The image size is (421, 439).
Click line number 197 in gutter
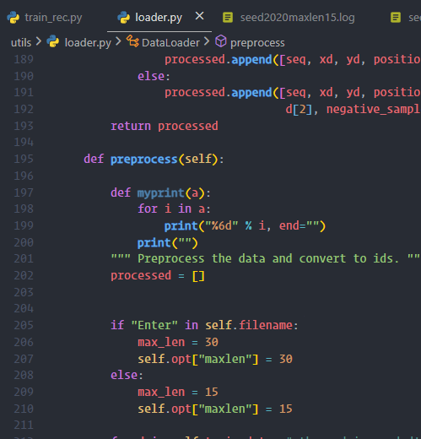24,192
